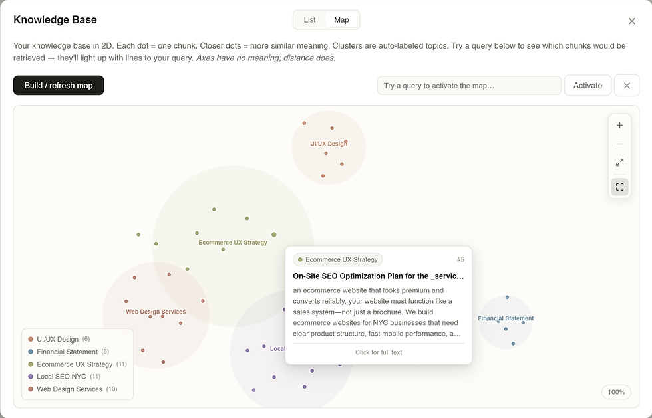652x418 pixels.
Task: Zoom in on the map
Action: pos(619,126)
